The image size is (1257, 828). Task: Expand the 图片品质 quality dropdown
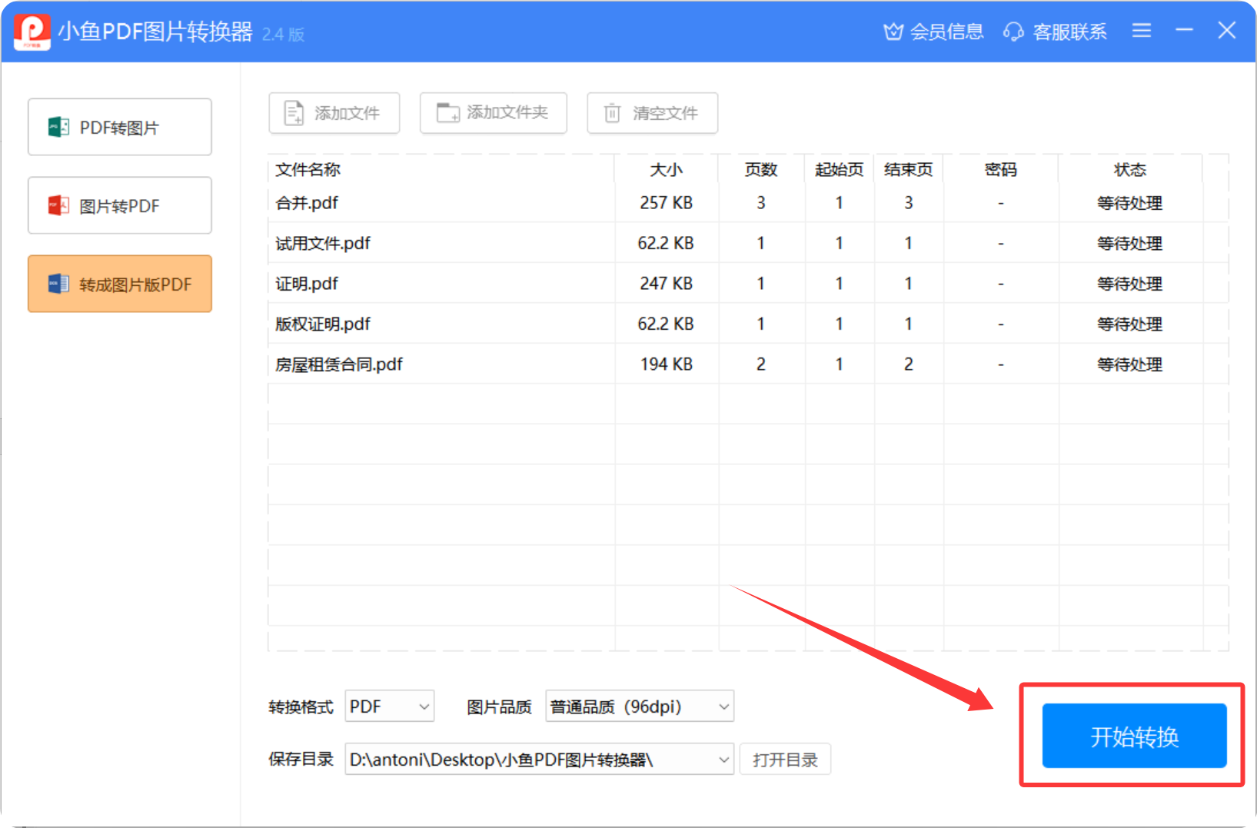click(723, 707)
